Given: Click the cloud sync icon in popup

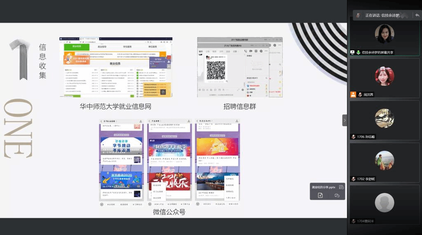Looking at the screenshot, I should click(x=336, y=195).
